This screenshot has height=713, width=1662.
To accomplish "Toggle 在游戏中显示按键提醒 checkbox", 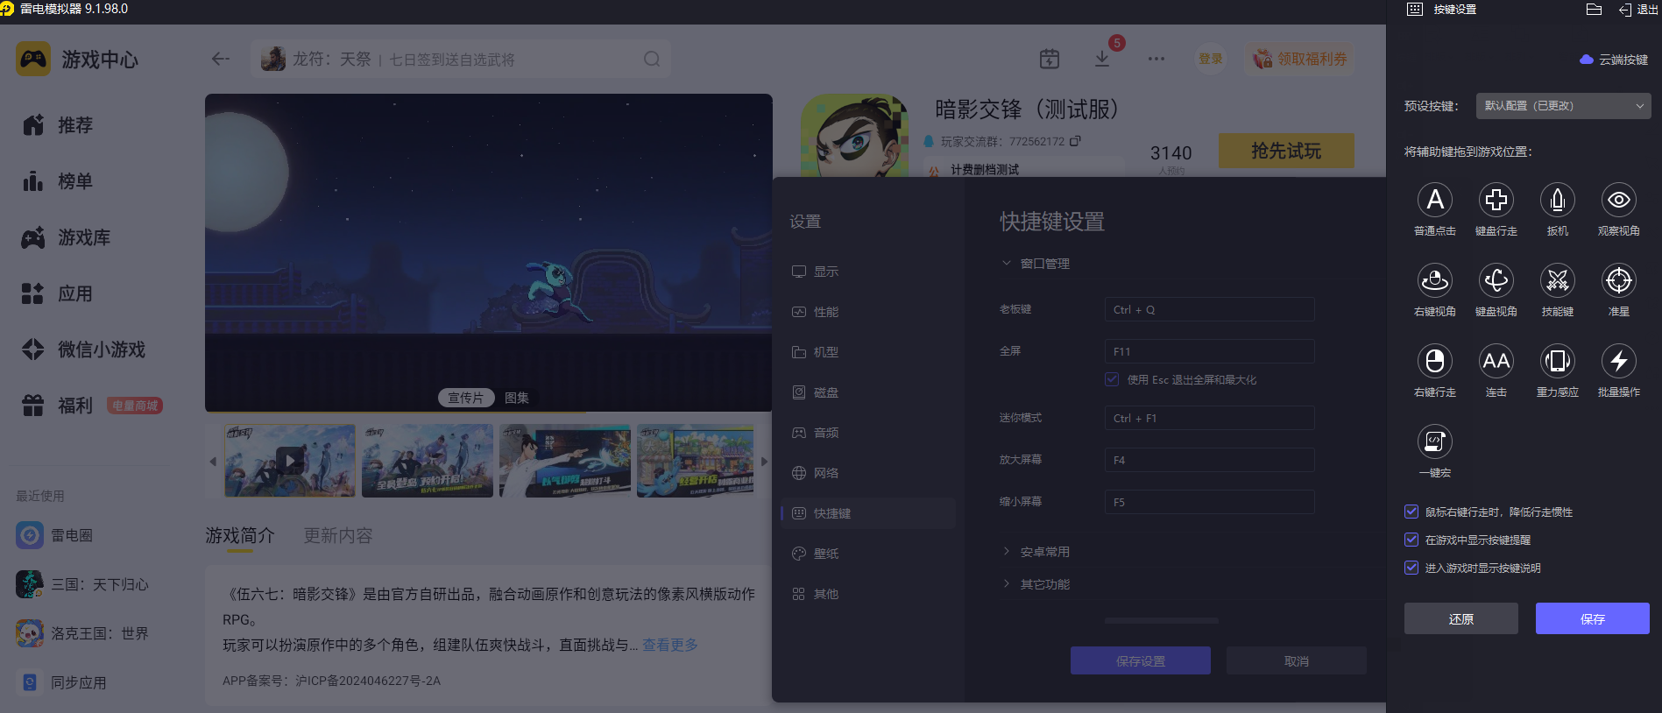I will point(1411,540).
